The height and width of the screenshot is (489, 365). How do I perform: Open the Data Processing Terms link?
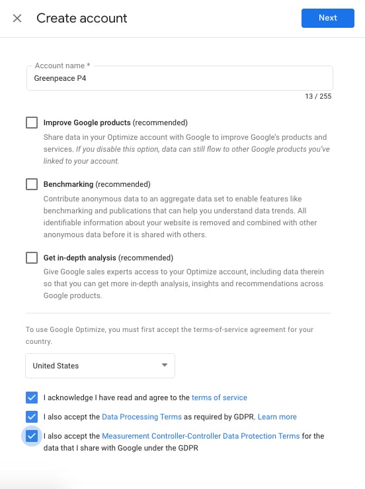point(142,417)
